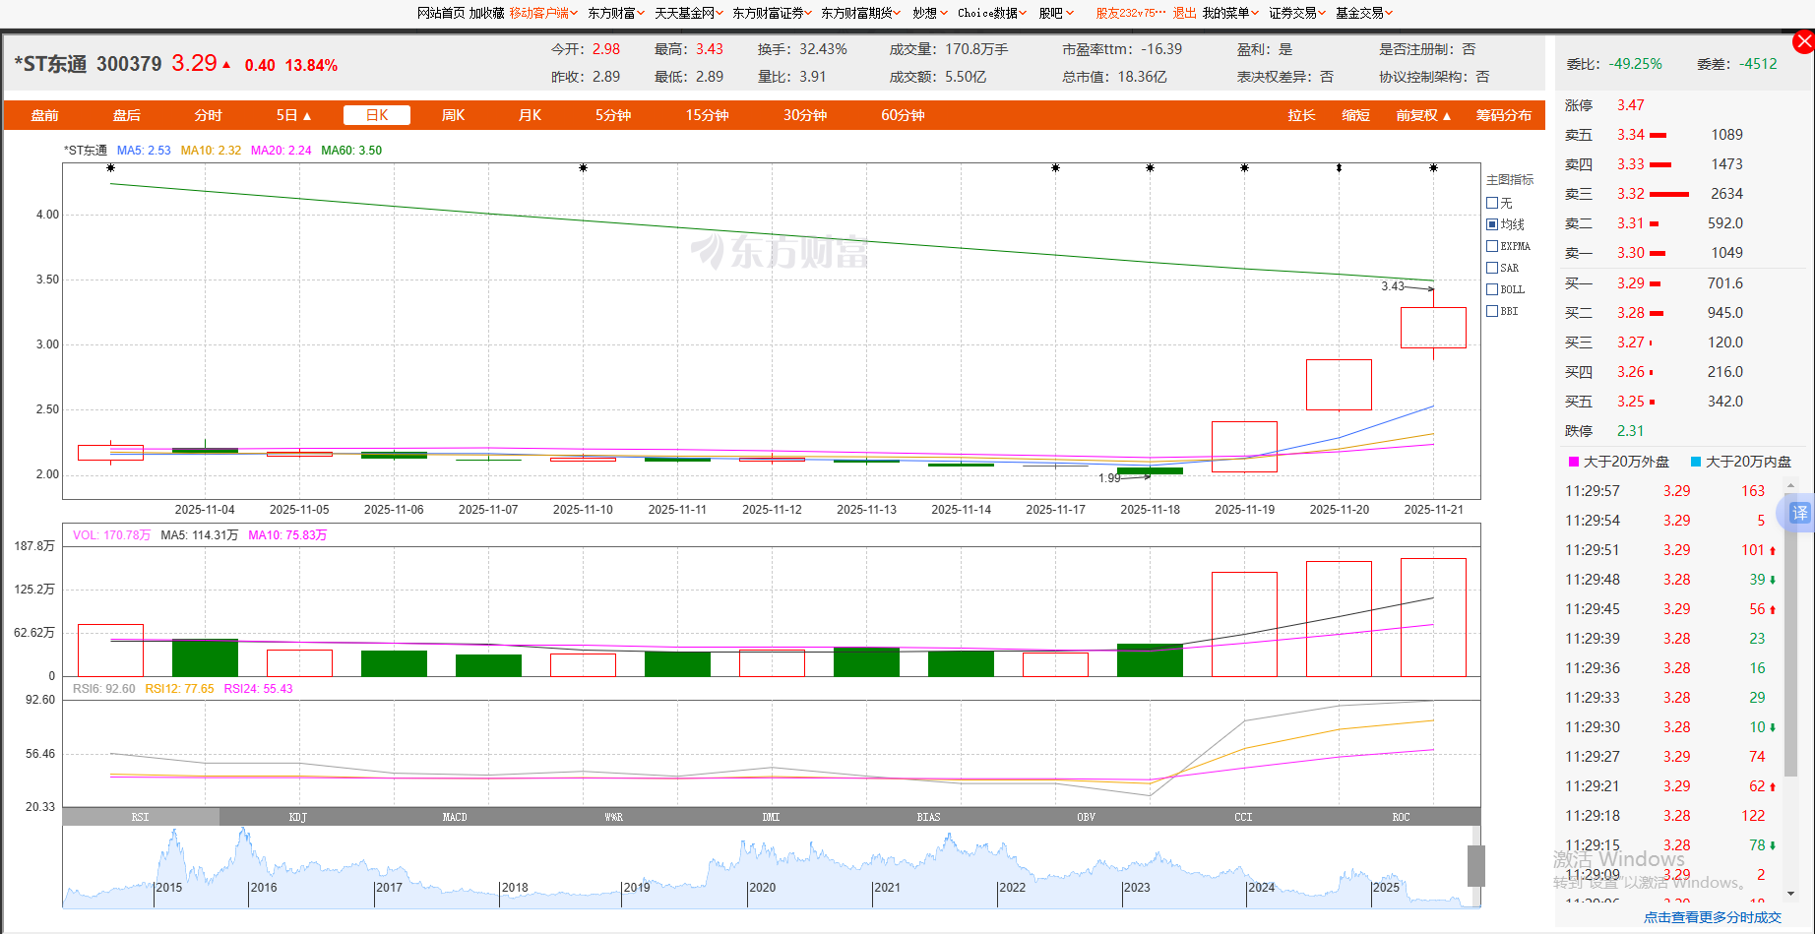The height and width of the screenshot is (934, 1815).
Task: Select the DMI indicator tab
Action: [771, 817]
